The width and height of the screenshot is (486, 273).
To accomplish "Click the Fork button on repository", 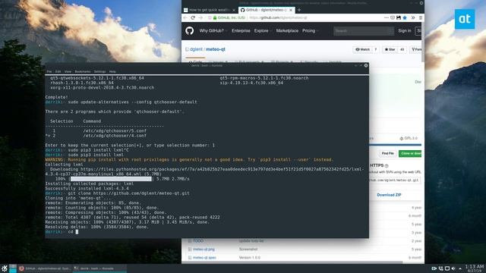I will (416, 49).
